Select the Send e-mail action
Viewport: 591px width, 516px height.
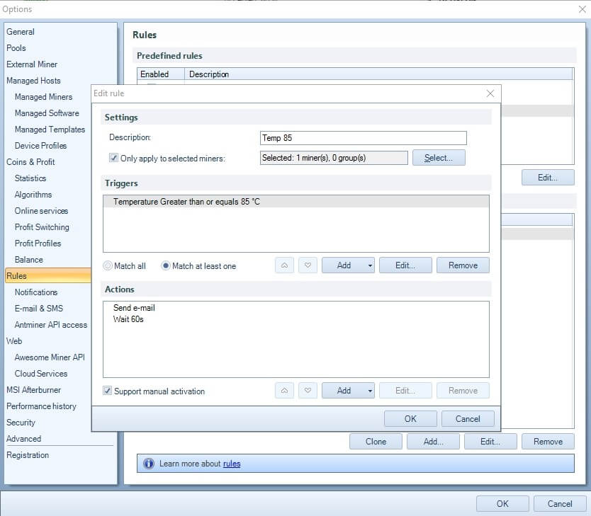pyautogui.click(x=134, y=308)
